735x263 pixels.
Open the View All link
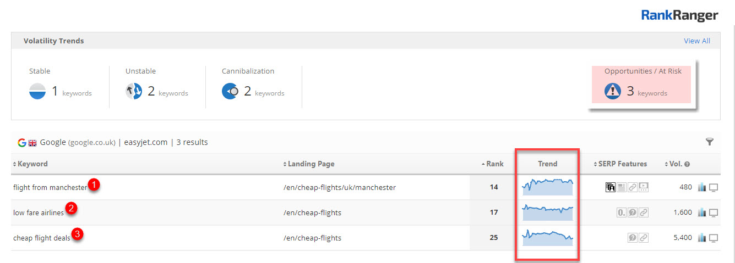pos(696,41)
